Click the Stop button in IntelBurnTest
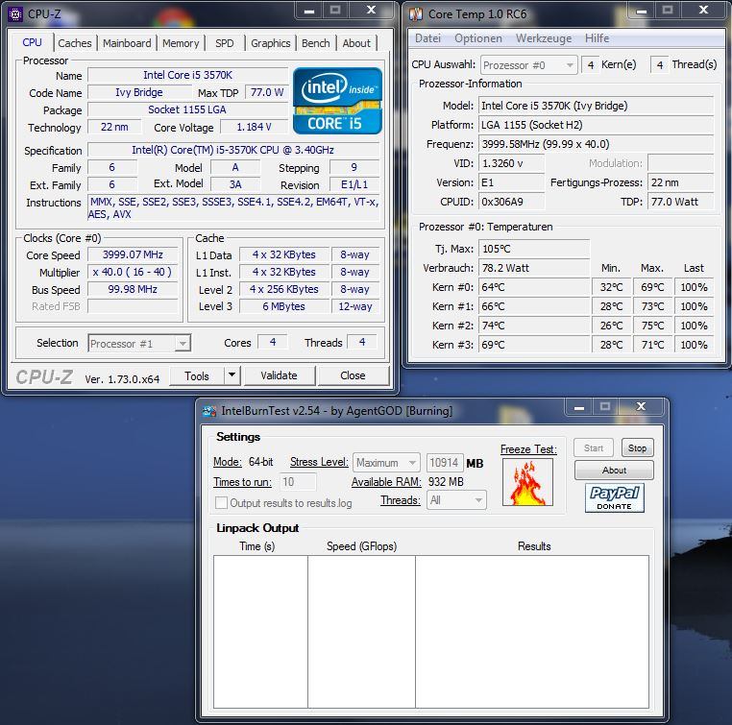732x725 pixels. 637,447
